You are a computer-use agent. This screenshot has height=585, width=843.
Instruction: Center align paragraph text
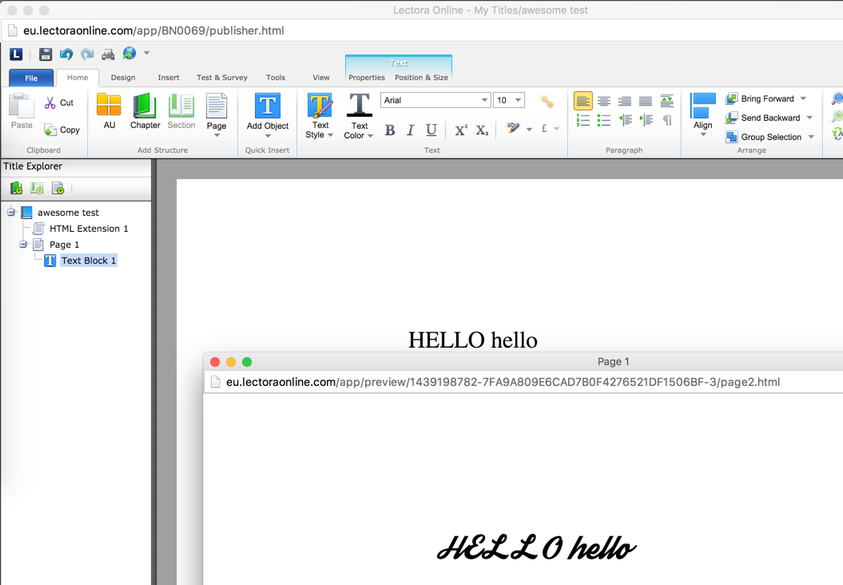[x=604, y=101]
